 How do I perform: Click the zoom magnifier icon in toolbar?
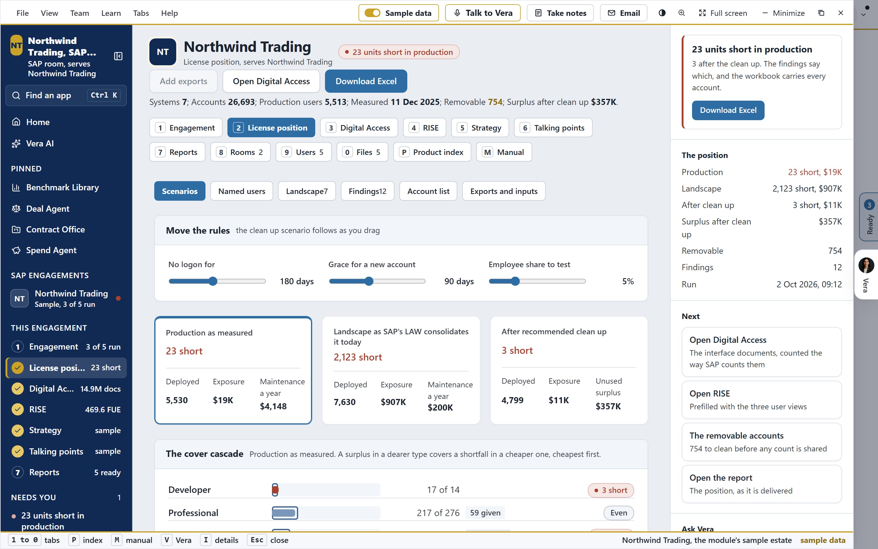[x=682, y=13]
